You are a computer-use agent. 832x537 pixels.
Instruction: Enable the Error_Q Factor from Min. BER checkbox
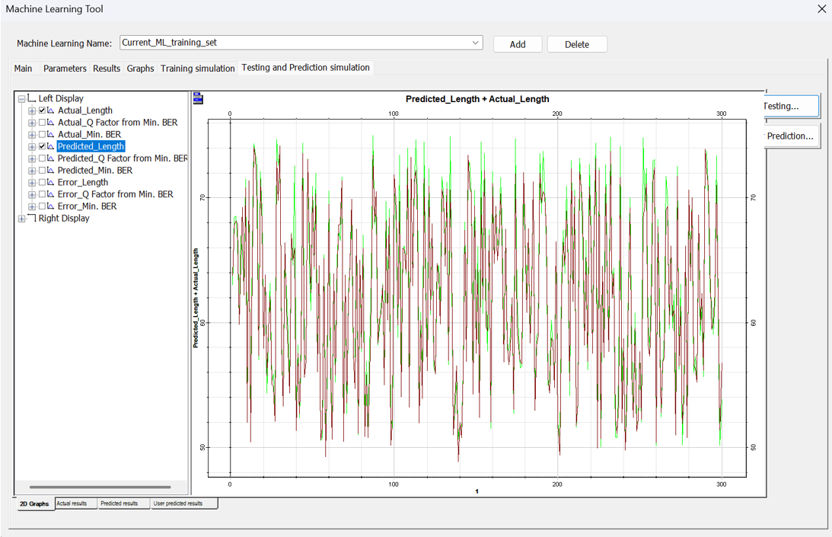click(42, 195)
